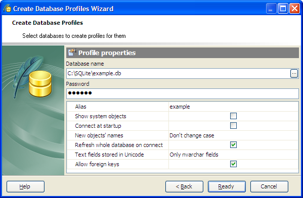Maximize the wizard window

[x=283, y=9]
